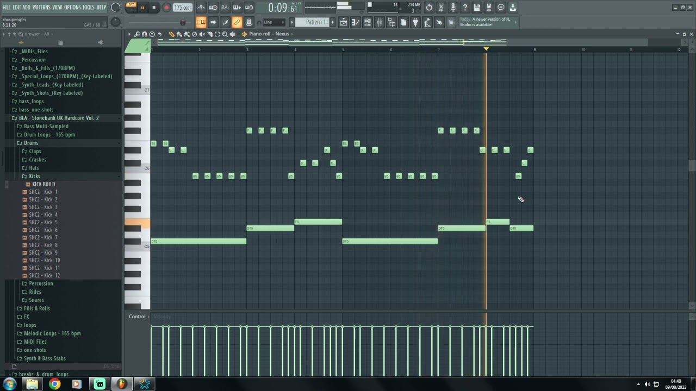Open the chat bubble icon
This screenshot has width=696, height=391.
click(501, 8)
